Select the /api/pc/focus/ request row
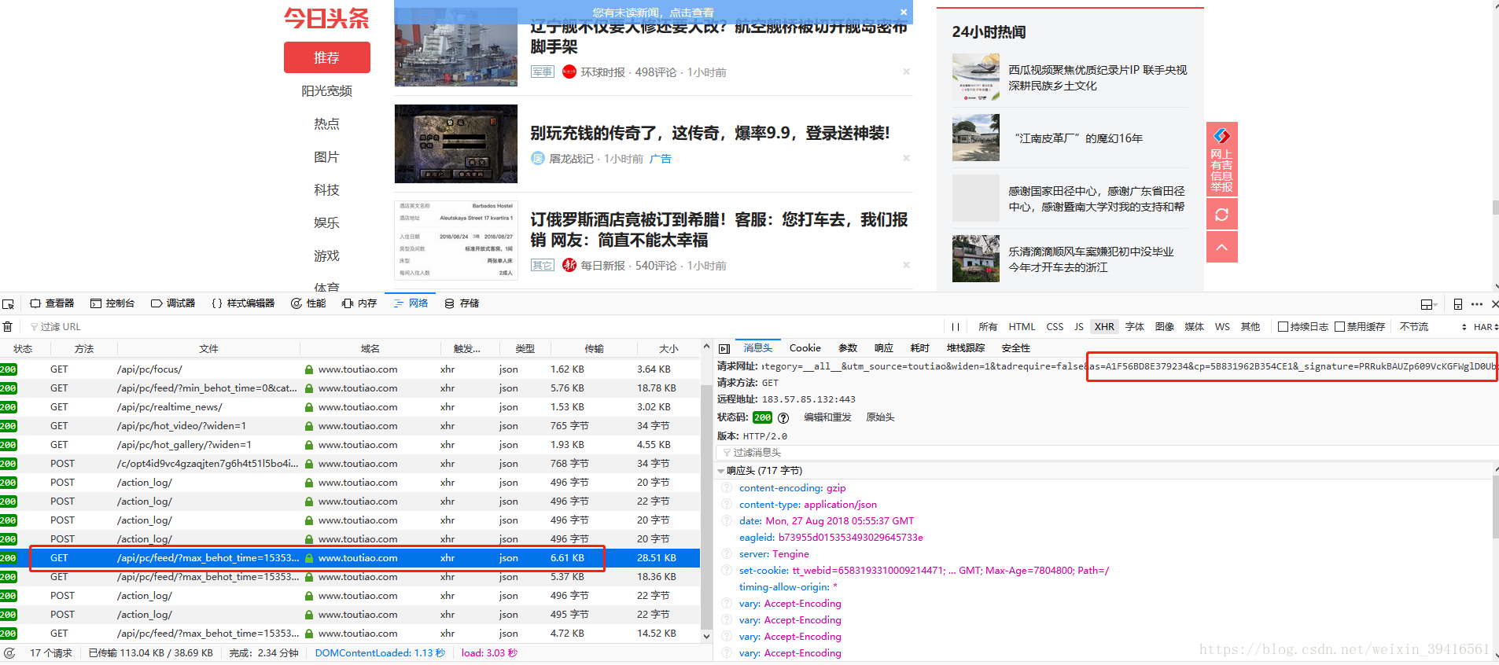 click(350, 369)
